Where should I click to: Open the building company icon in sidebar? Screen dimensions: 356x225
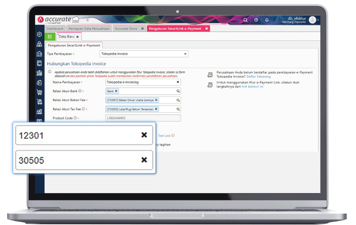pos(39,54)
